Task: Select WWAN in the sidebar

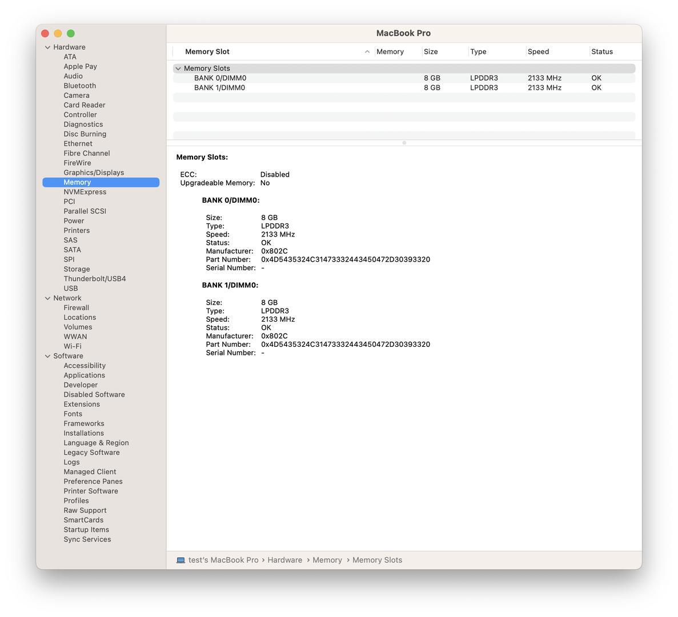Action: [75, 336]
